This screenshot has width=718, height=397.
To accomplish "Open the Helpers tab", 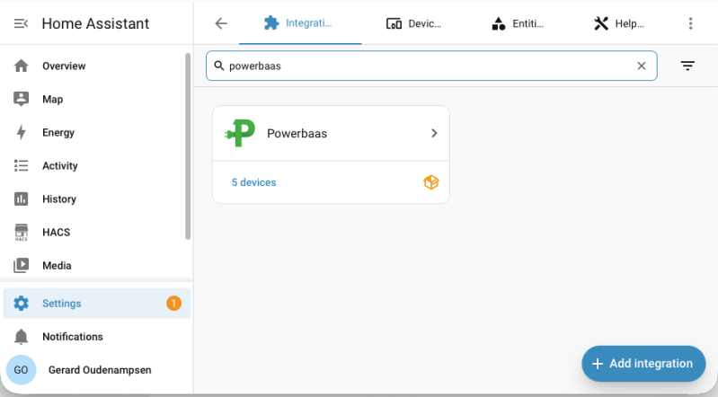I will pyautogui.click(x=619, y=23).
